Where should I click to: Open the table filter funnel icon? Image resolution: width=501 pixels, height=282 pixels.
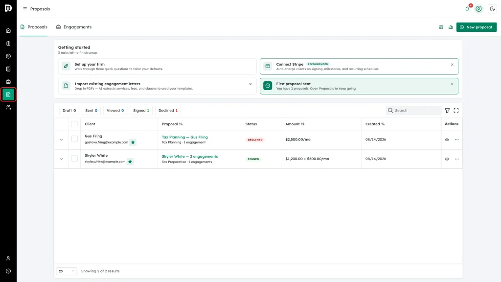447,110
